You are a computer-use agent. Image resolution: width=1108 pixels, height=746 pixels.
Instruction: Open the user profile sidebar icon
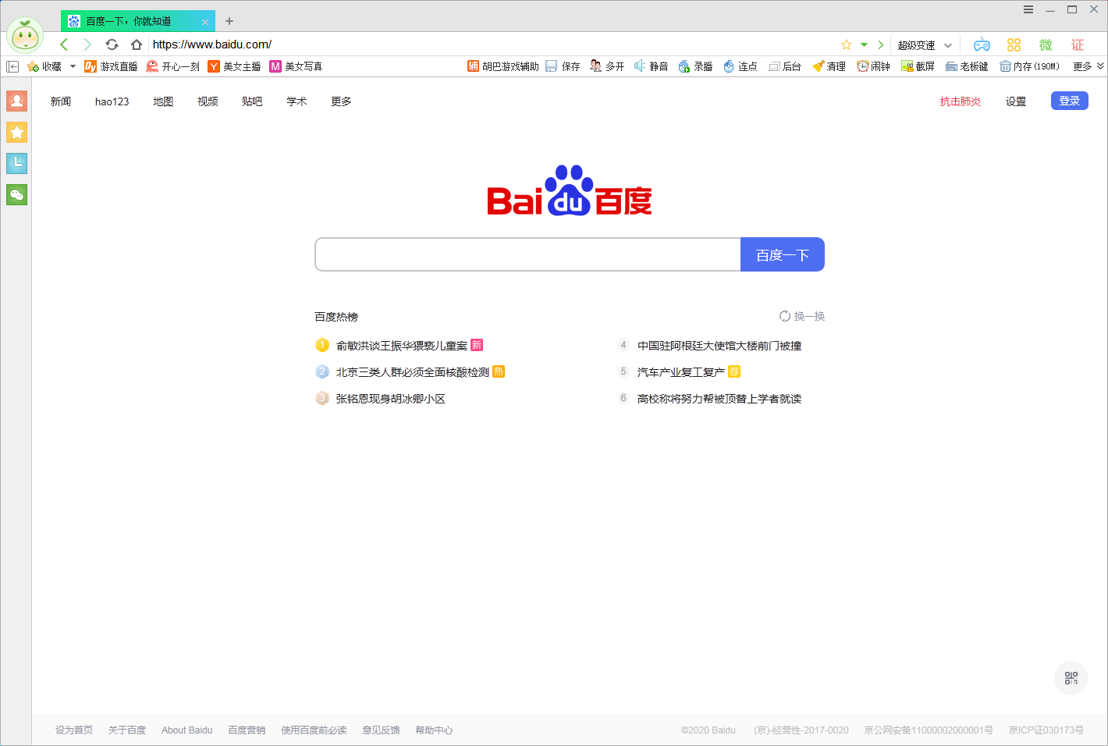[x=16, y=101]
